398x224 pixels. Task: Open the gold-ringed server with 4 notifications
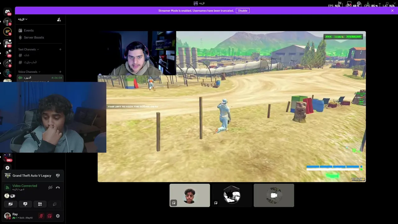coord(7,31)
